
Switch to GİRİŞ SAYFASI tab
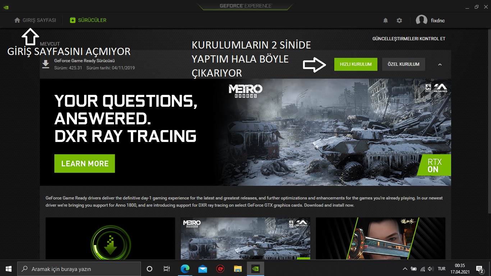tap(35, 20)
